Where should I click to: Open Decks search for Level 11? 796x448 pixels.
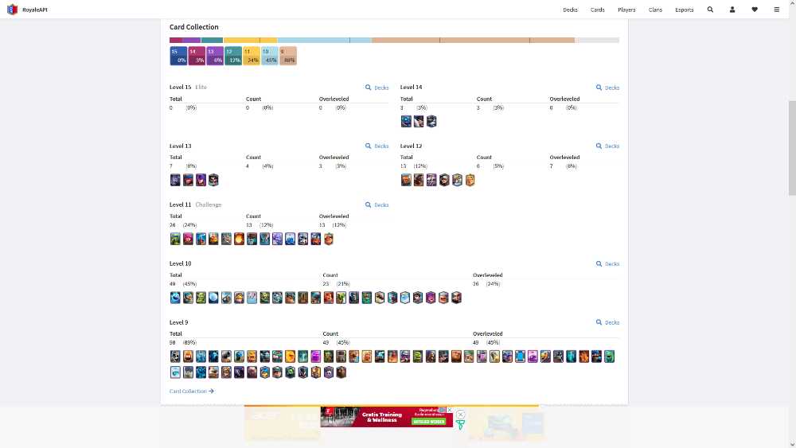point(377,205)
